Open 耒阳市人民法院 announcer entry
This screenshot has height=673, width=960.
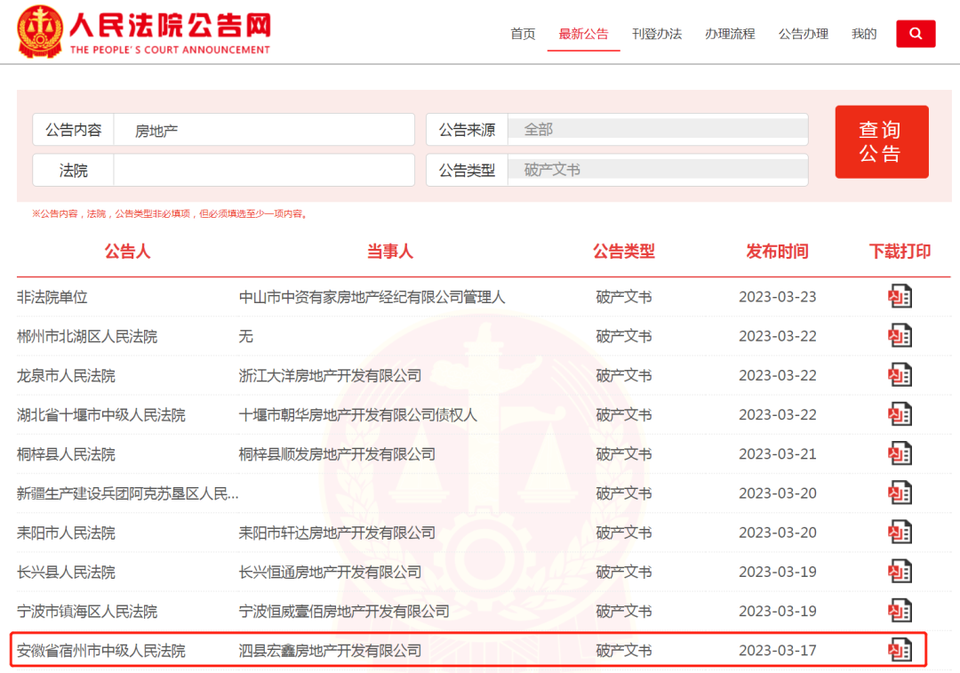coord(66,533)
